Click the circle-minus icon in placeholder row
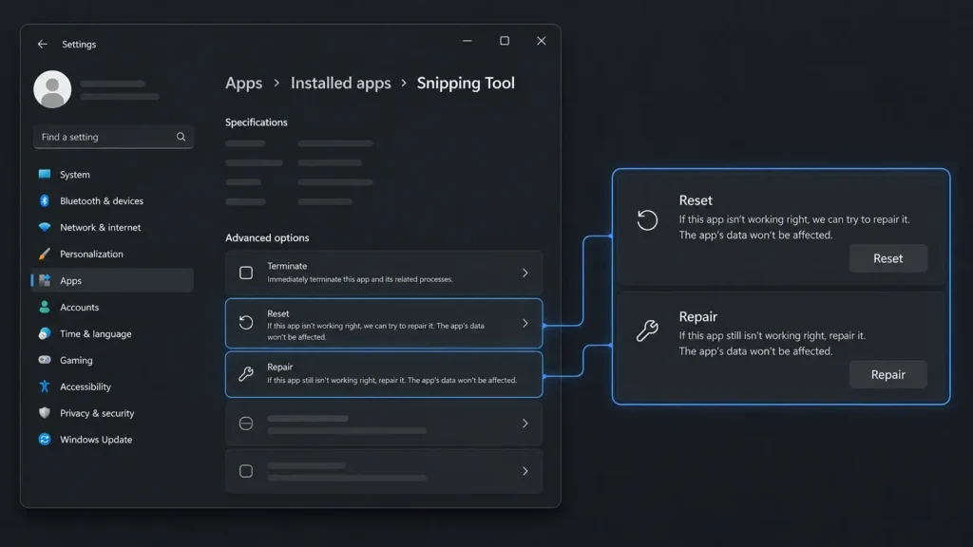Screen dimensions: 973x547 pyautogui.click(x=246, y=423)
